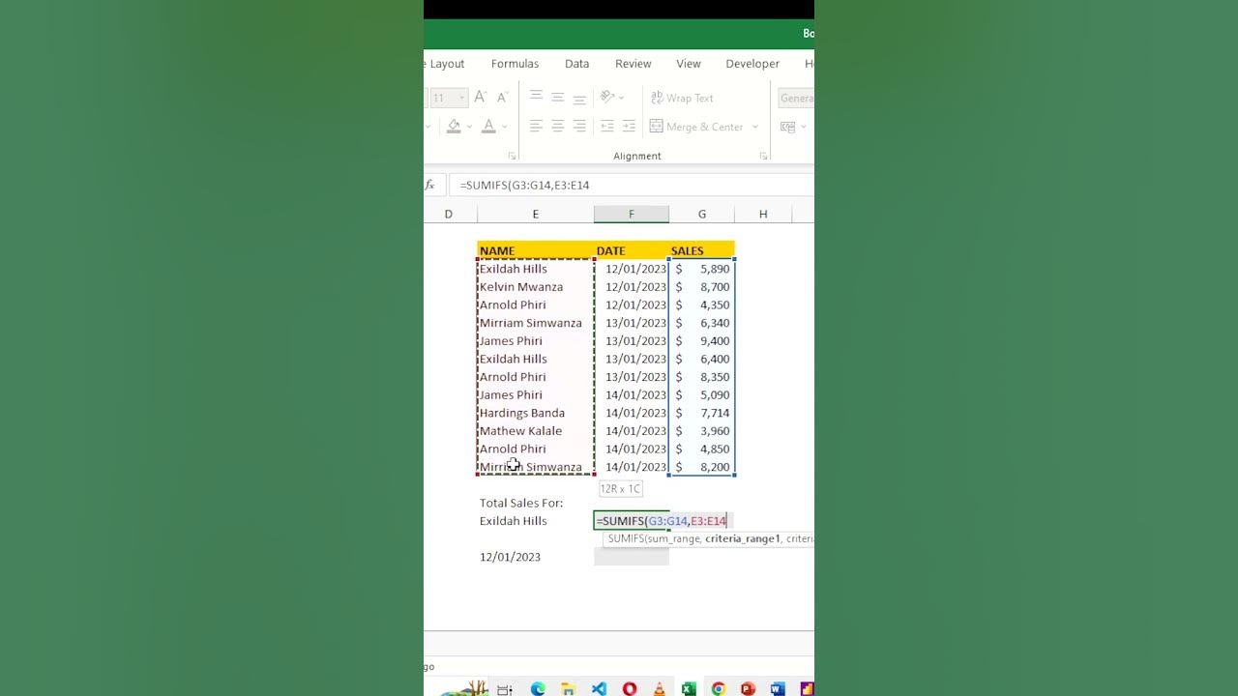1238x696 pixels.
Task: Expand the Accounting Number Format dropdown arrow
Action: coord(803,127)
